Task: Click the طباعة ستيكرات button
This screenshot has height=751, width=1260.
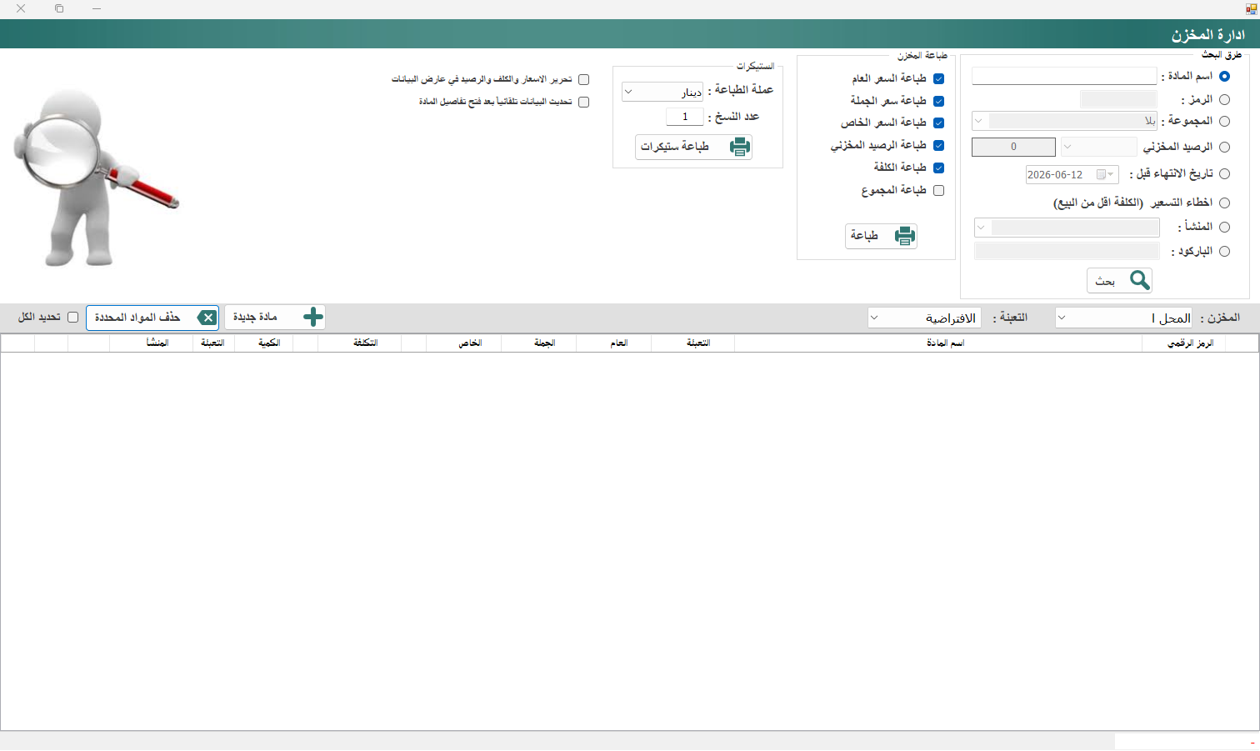Action: coord(693,147)
